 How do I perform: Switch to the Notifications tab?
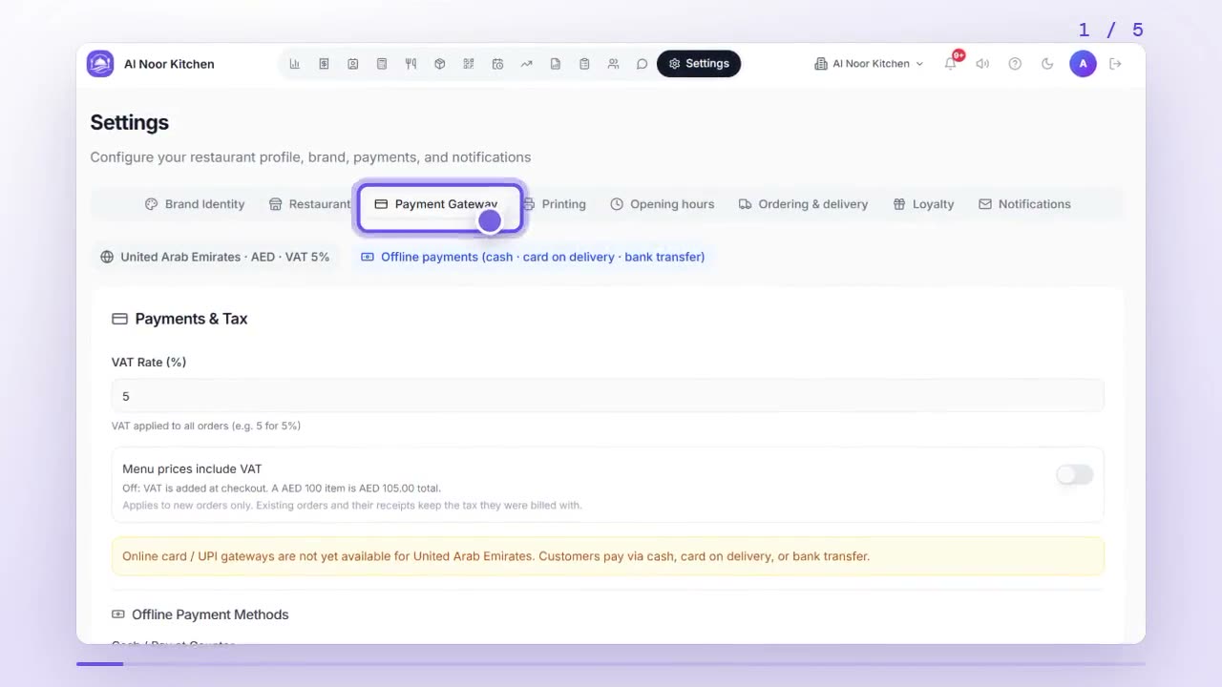coord(1024,204)
